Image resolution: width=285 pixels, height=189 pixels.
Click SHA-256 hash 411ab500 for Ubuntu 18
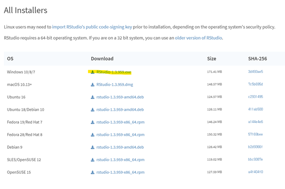pos(255,109)
